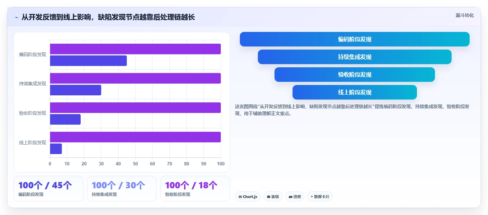Click purple bar for 验收阶段发现

point(135,108)
